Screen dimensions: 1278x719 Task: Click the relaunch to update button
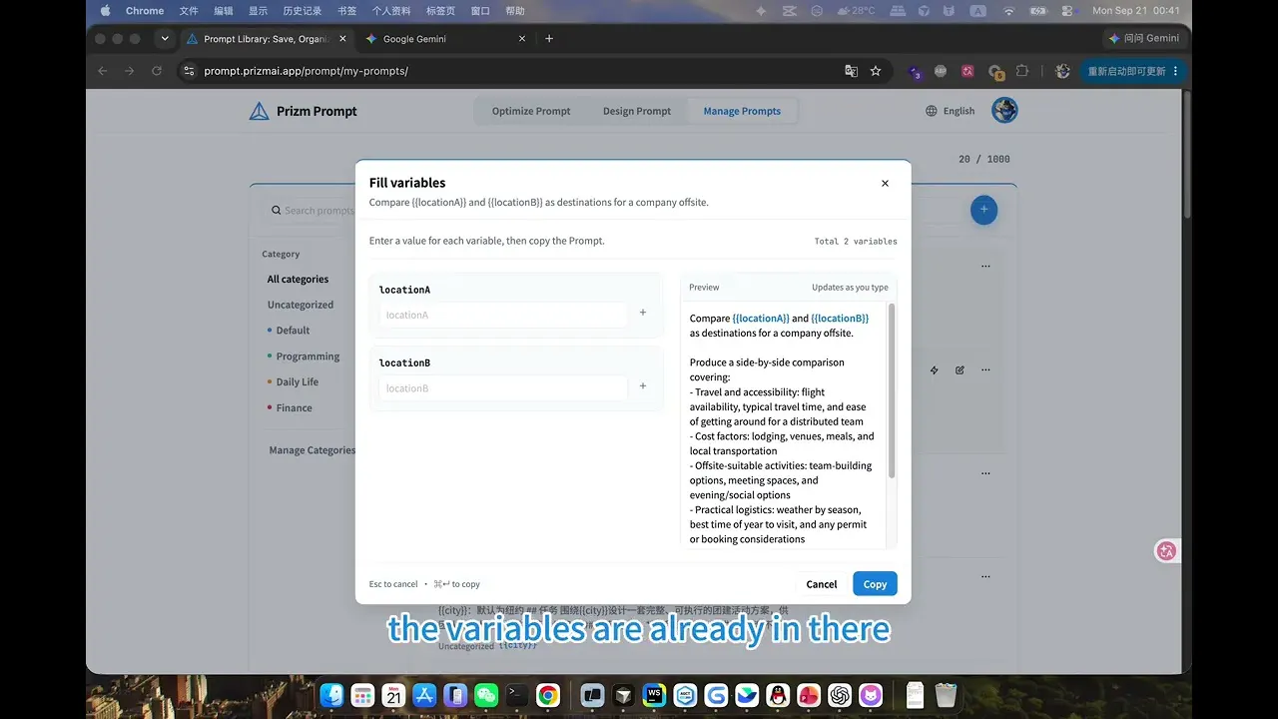tap(1132, 71)
